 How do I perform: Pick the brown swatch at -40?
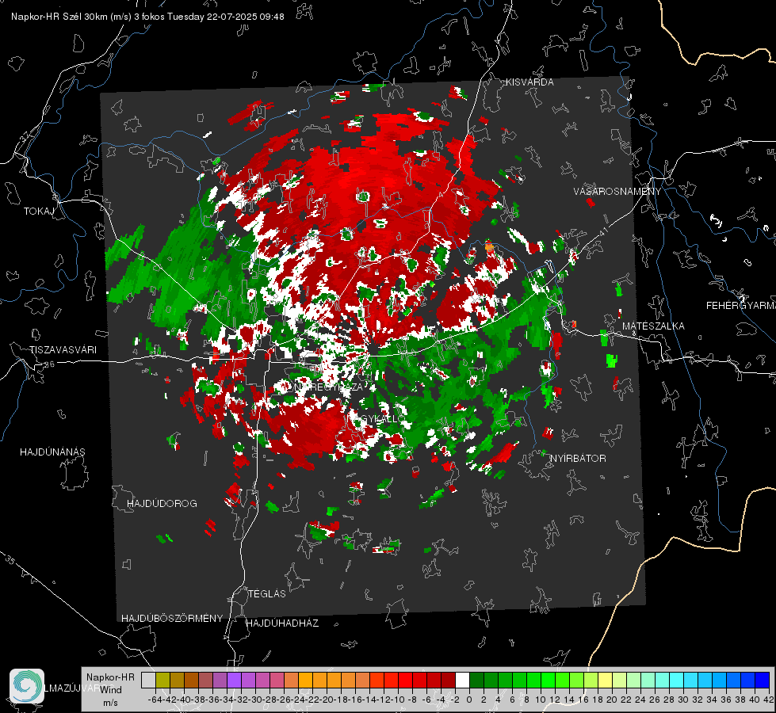tap(191, 681)
